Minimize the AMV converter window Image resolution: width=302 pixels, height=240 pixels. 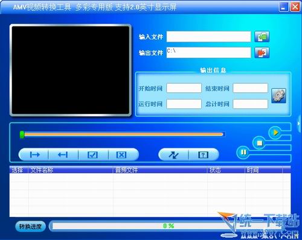[284, 7]
